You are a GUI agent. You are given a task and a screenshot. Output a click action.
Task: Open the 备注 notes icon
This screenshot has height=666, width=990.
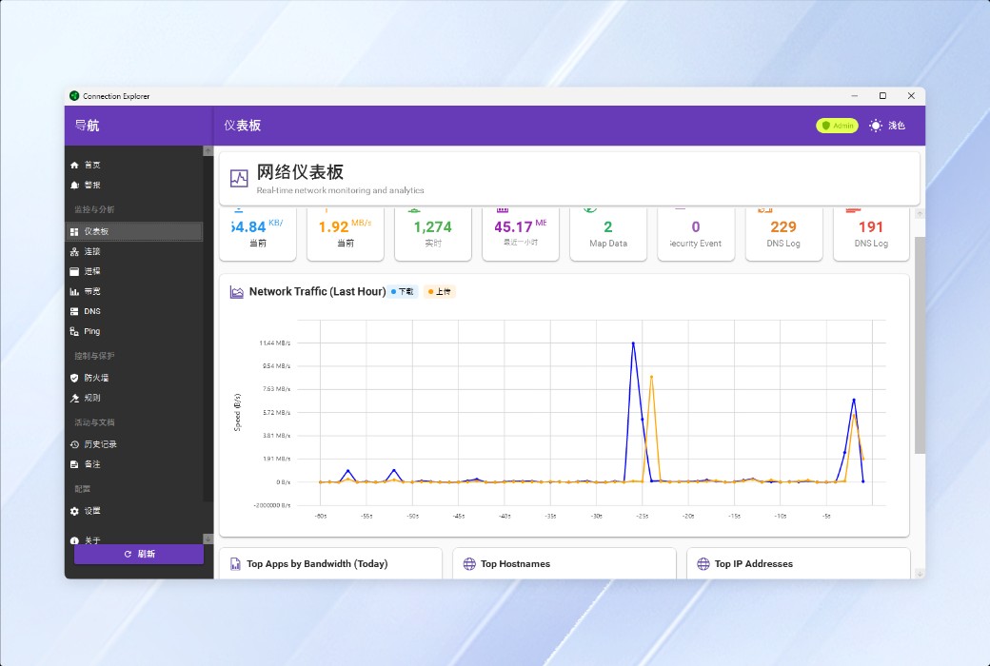click(74, 464)
